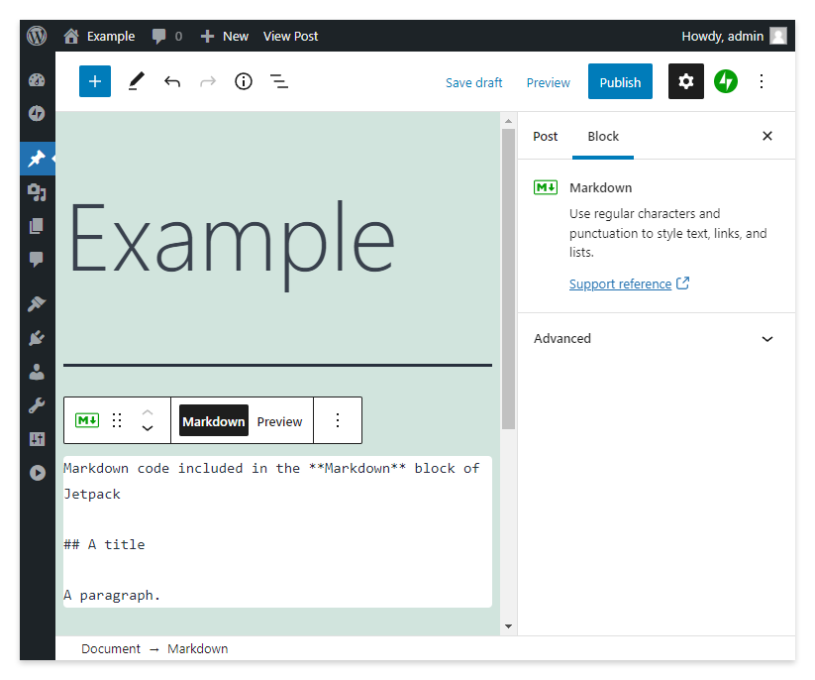Toggle the Settings gear sidebar button
This screenshot has width=815, height=680.
point(685,82)
